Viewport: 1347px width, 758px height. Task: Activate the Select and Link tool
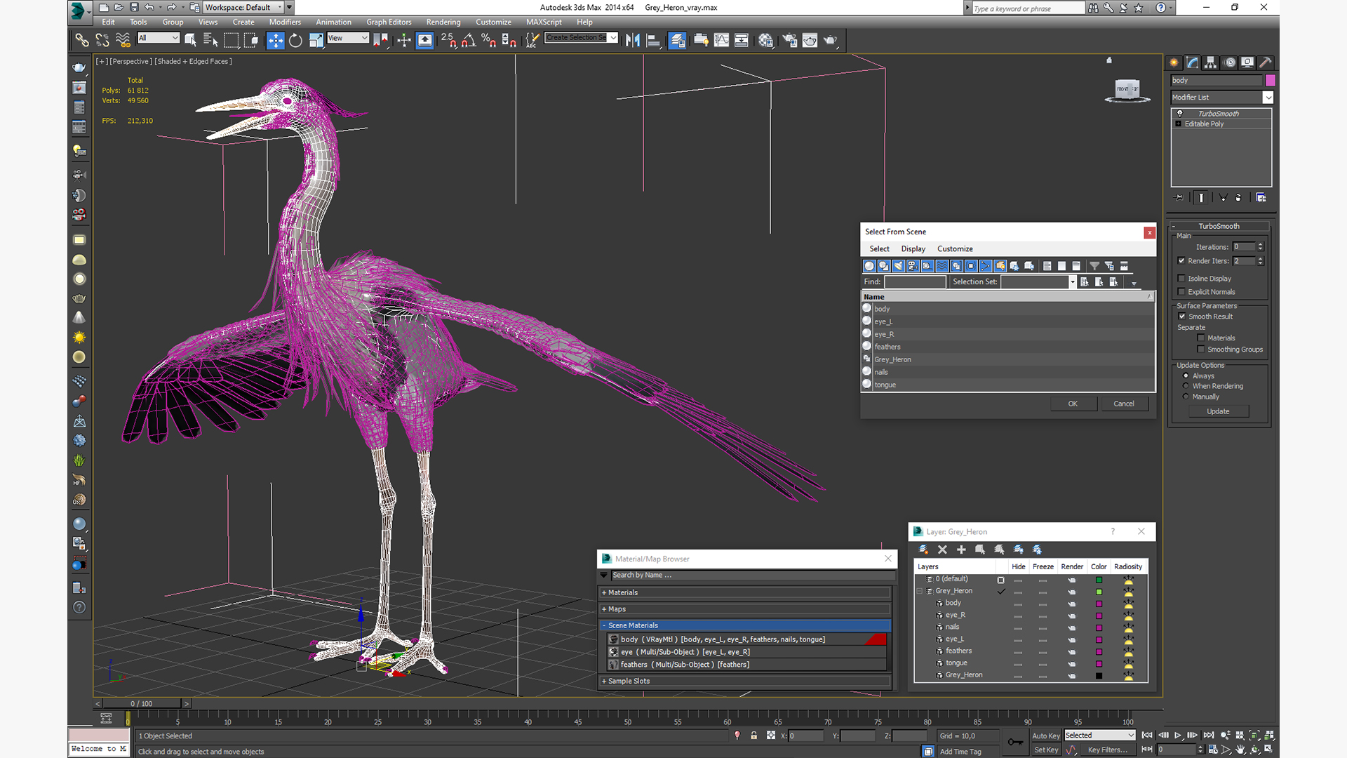tap(82, 41)
